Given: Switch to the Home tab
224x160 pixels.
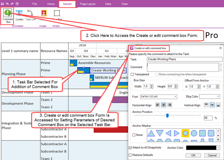Looking at the screenshot, I should tap(51, 4).
